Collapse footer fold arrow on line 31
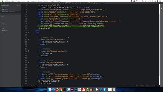 [x=28, y=62]
